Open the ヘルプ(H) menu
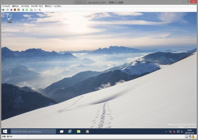 point(57,6)
